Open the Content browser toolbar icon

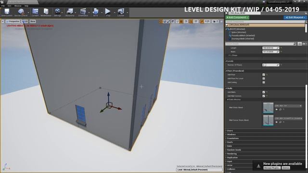35,12
